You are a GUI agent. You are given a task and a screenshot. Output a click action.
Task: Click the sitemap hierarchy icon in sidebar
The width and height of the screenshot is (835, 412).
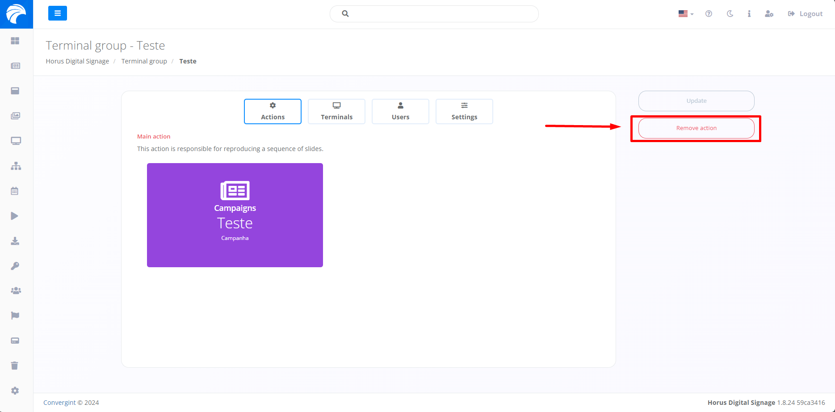(16, 166)
